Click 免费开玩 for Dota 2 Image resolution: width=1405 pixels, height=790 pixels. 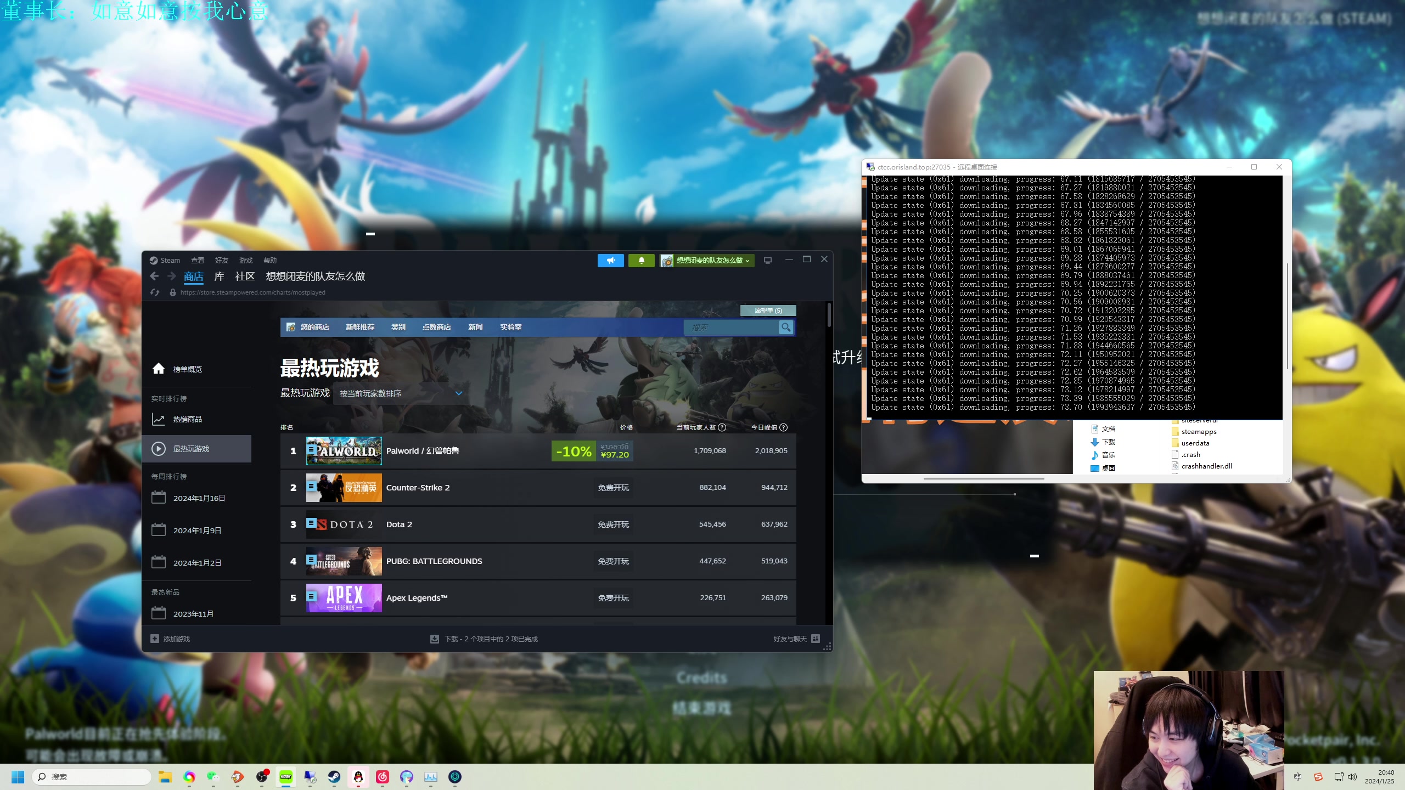614,524
